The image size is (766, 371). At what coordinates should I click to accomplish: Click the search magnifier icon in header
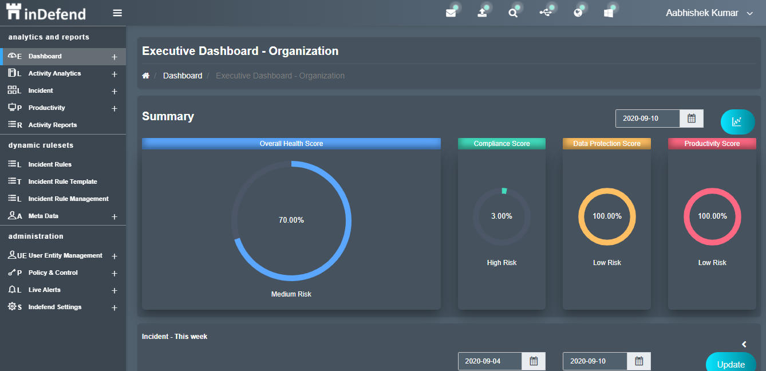click(x=514, y=13)
